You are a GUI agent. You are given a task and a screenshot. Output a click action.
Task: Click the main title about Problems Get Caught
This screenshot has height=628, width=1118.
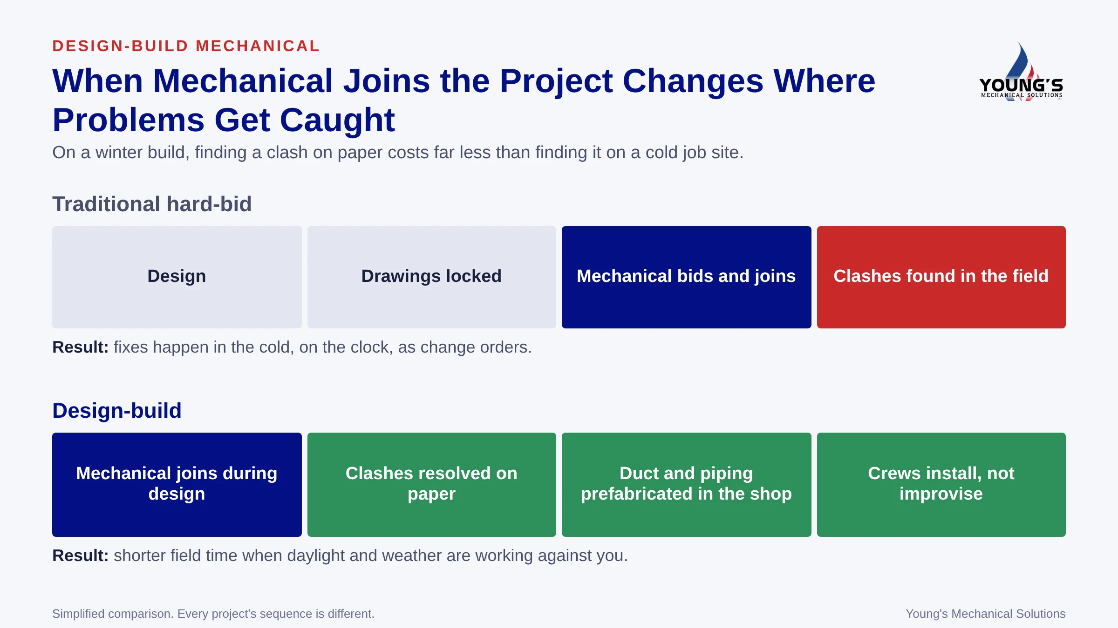pyautogui.click(x=464, y=100)
